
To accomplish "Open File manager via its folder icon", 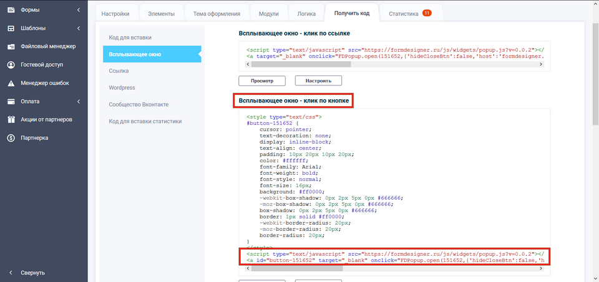I will tap(11, 46).
